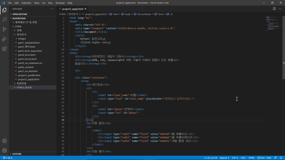This screenshot has height=160, width=285.
Task: Click the editor minimap preview
Action: click(273, 24)
